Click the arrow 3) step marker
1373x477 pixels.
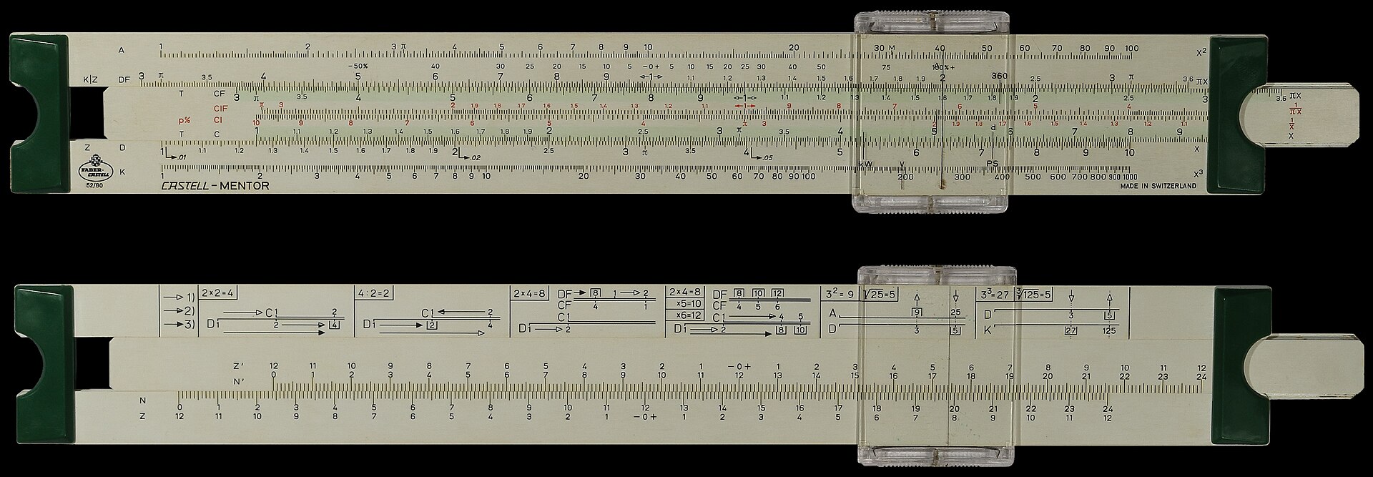[179, 324]
